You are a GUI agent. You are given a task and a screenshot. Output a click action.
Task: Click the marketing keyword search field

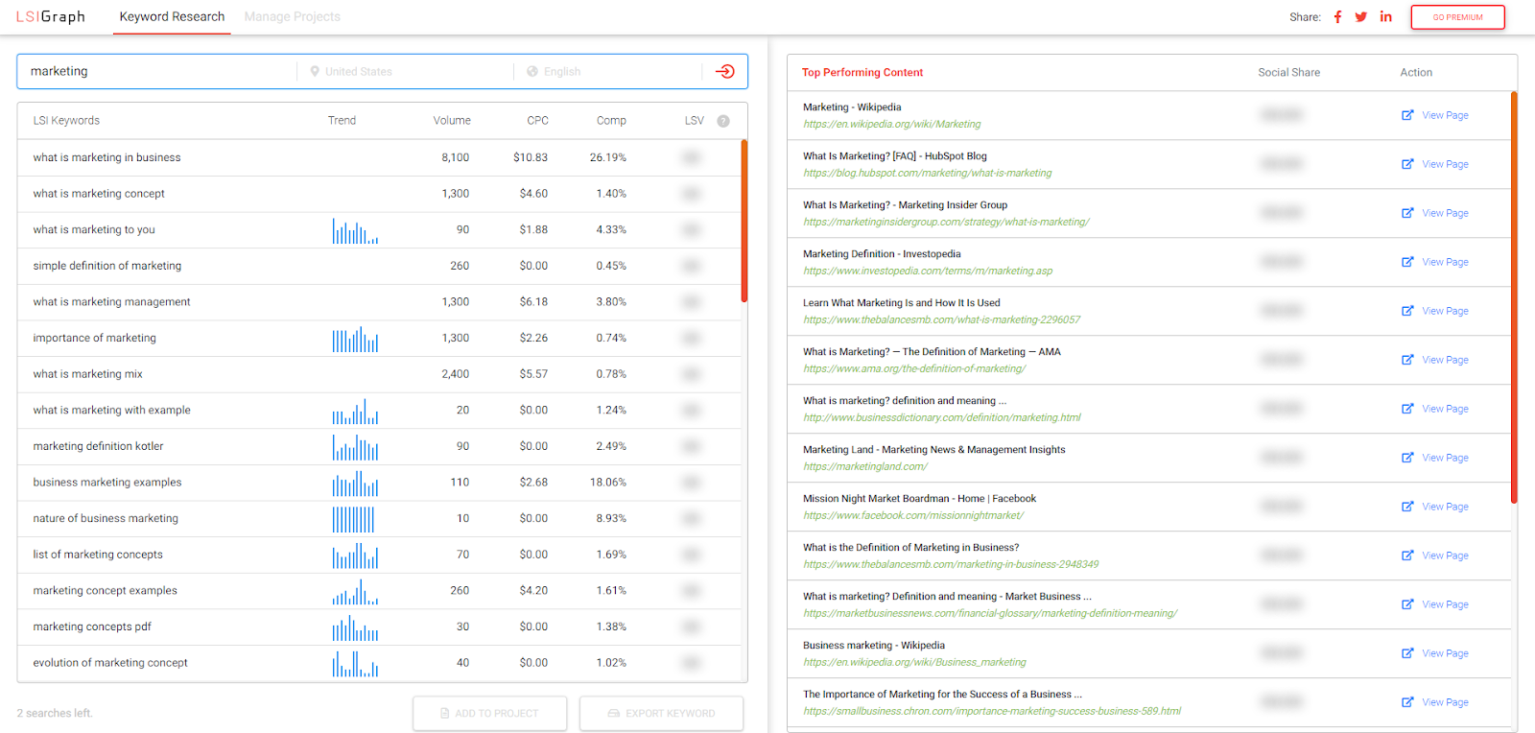(157, 72)
